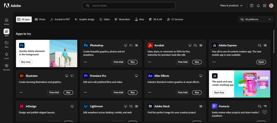Click the Photoshop promo image of man sitting
The width and height of the screenshot is (277, 123).
(63, 54)
